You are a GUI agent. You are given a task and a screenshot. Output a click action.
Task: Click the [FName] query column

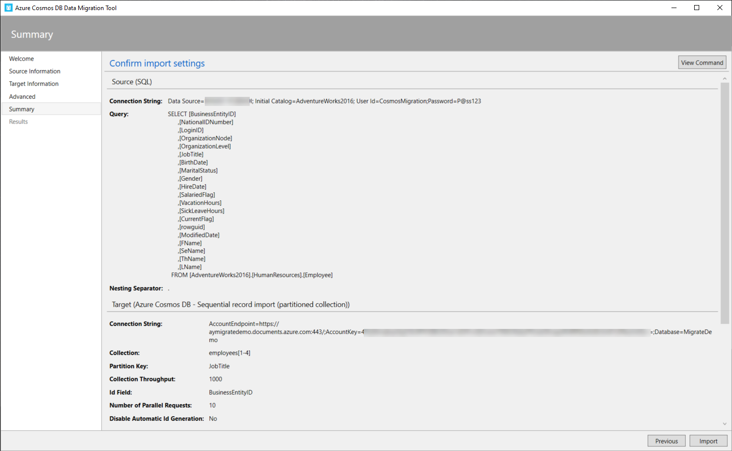(x=190, y=243)
